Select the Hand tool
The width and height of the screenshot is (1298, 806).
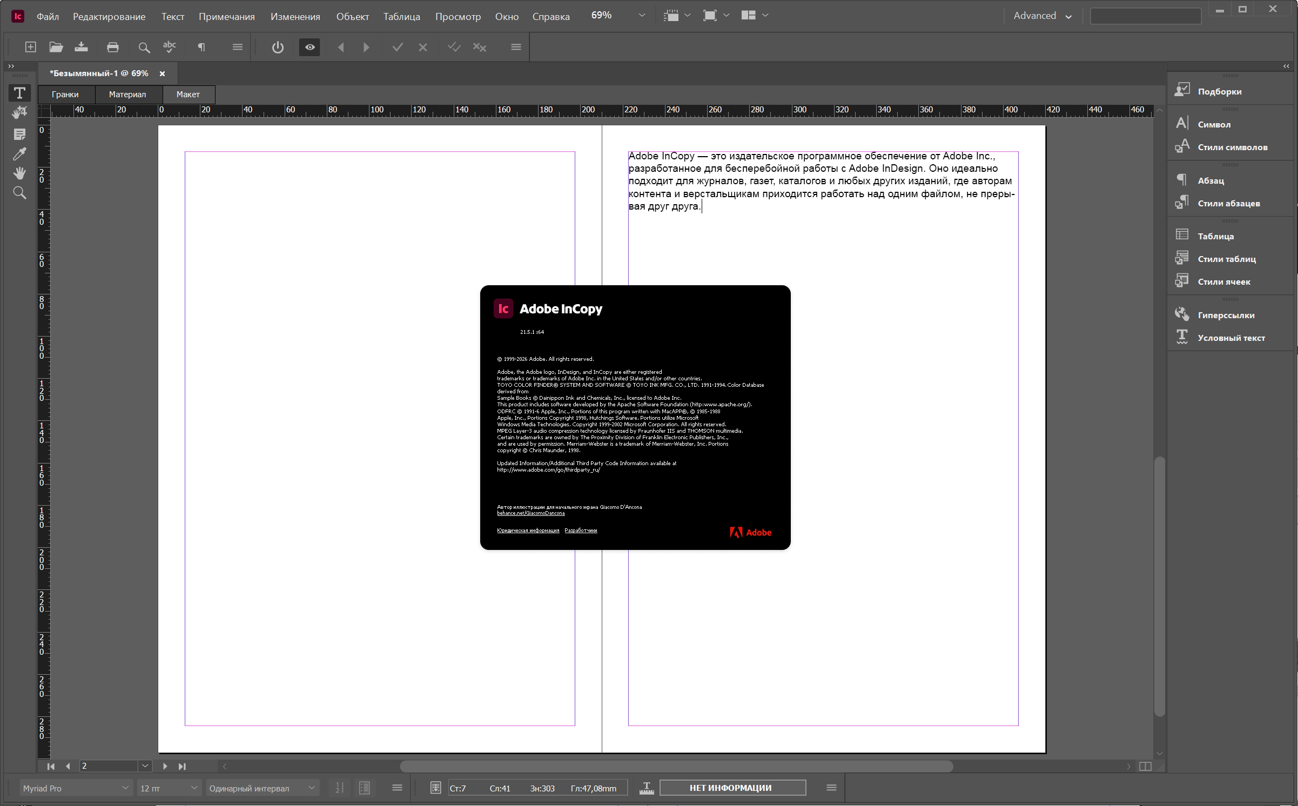coord(19,173)
